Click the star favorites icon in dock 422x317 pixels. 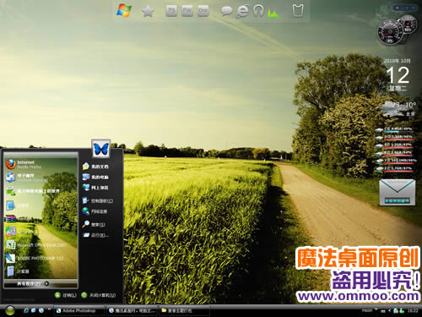pos(148,12)
